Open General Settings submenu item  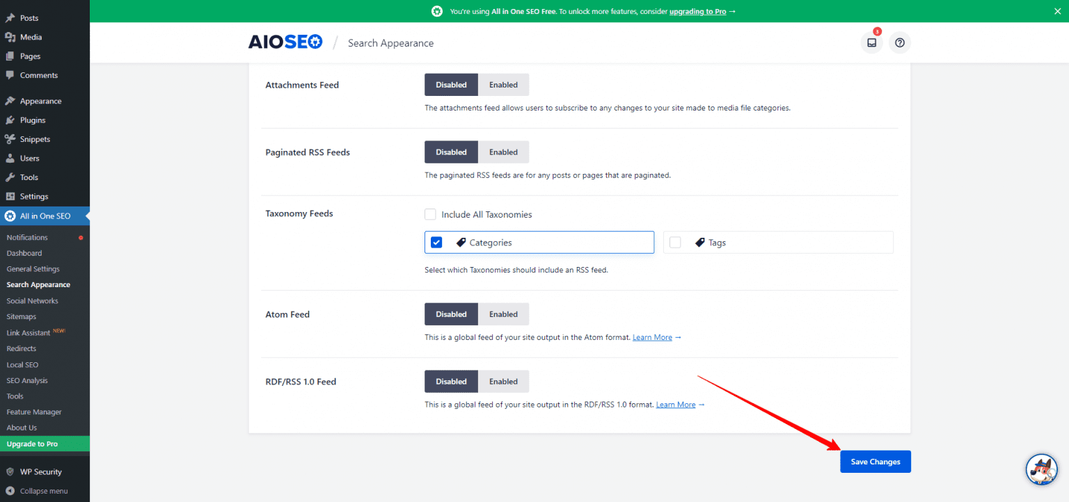coord(33,269)
